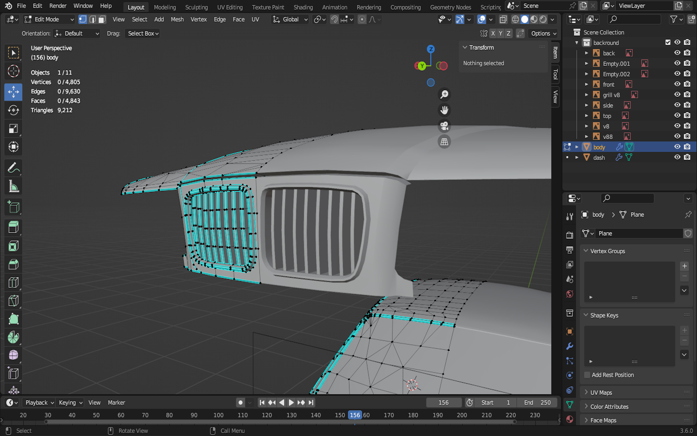Open the Select Box drag dropdown
This screenshot has height=436, width=697.
click(143, 33)
